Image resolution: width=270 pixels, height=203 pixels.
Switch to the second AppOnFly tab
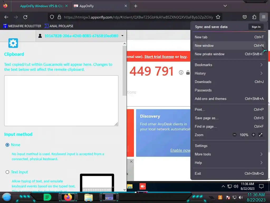click(101, 6)
